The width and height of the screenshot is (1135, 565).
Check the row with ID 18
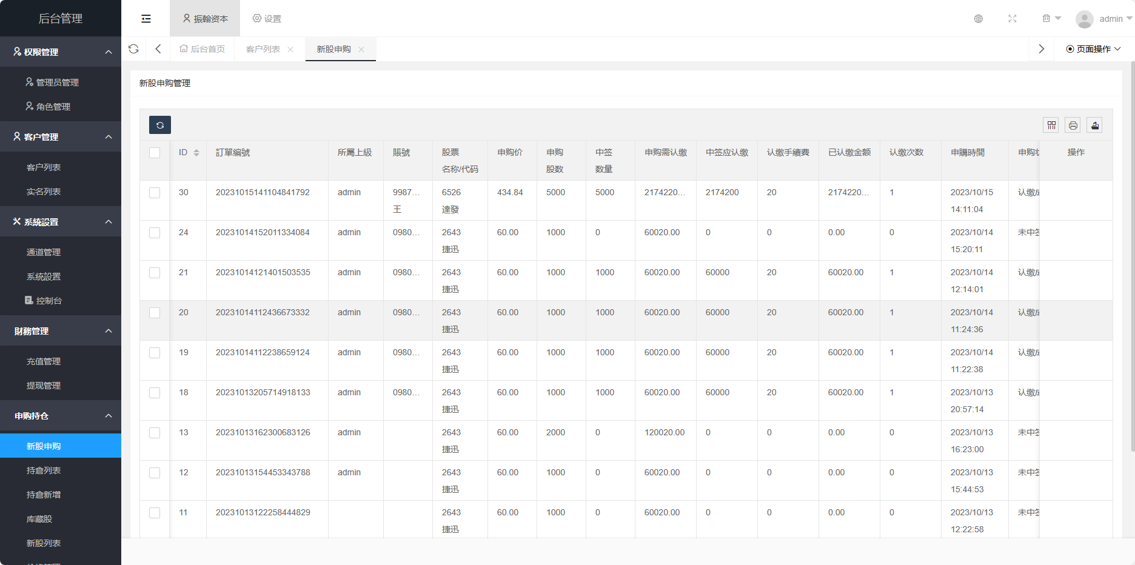point(155,393)
